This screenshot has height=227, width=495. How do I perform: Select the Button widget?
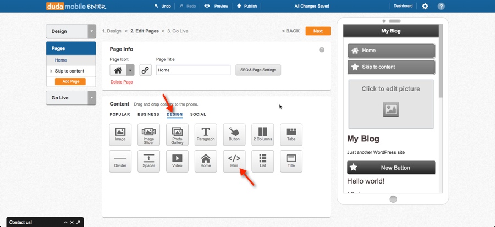click(234, 135)
